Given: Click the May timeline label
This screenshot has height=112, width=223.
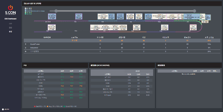Looking at the screenshot, I should [x=159, y=22].
